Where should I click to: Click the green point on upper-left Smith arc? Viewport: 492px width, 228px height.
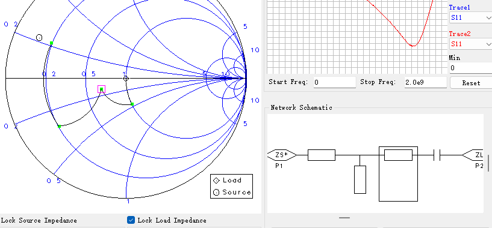51,43
